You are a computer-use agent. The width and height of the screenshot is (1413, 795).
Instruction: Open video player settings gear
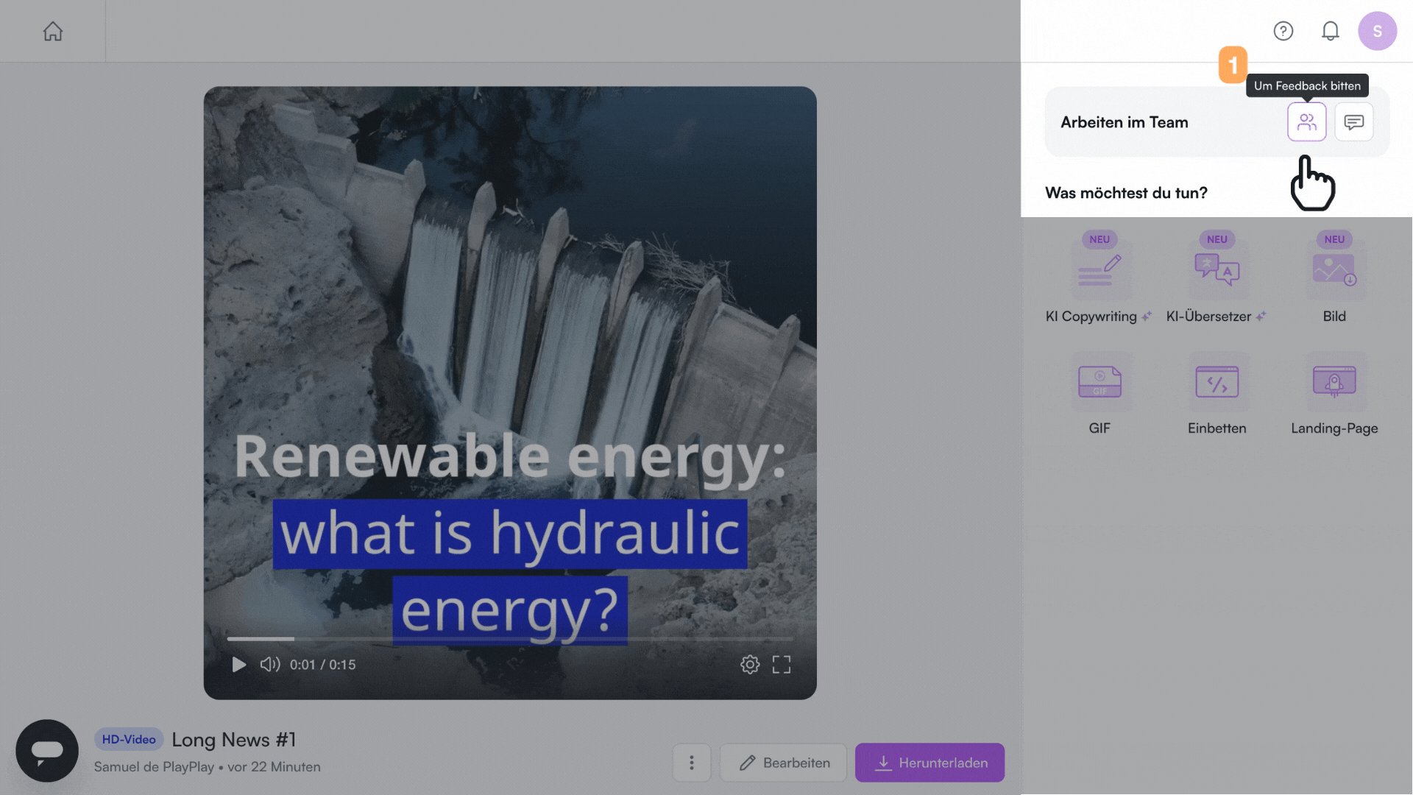(749, 665)
